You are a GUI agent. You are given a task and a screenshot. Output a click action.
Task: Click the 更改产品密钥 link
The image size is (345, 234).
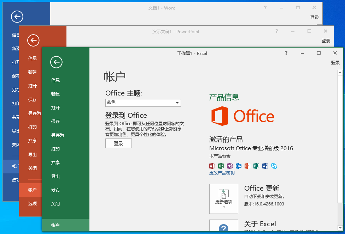pos(222,173)
